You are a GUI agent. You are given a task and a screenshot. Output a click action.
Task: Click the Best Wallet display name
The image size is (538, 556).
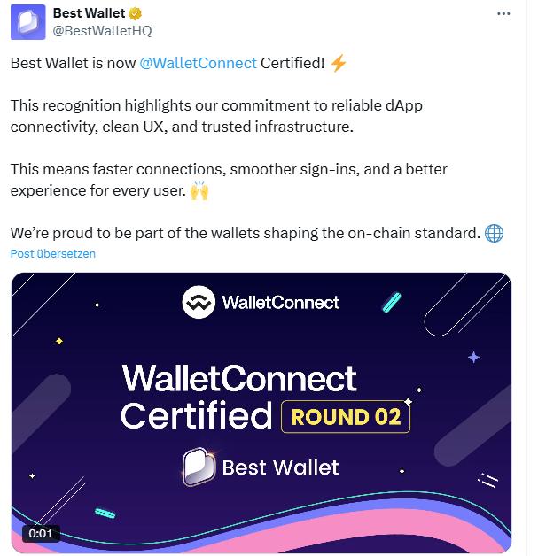(90, 13)
